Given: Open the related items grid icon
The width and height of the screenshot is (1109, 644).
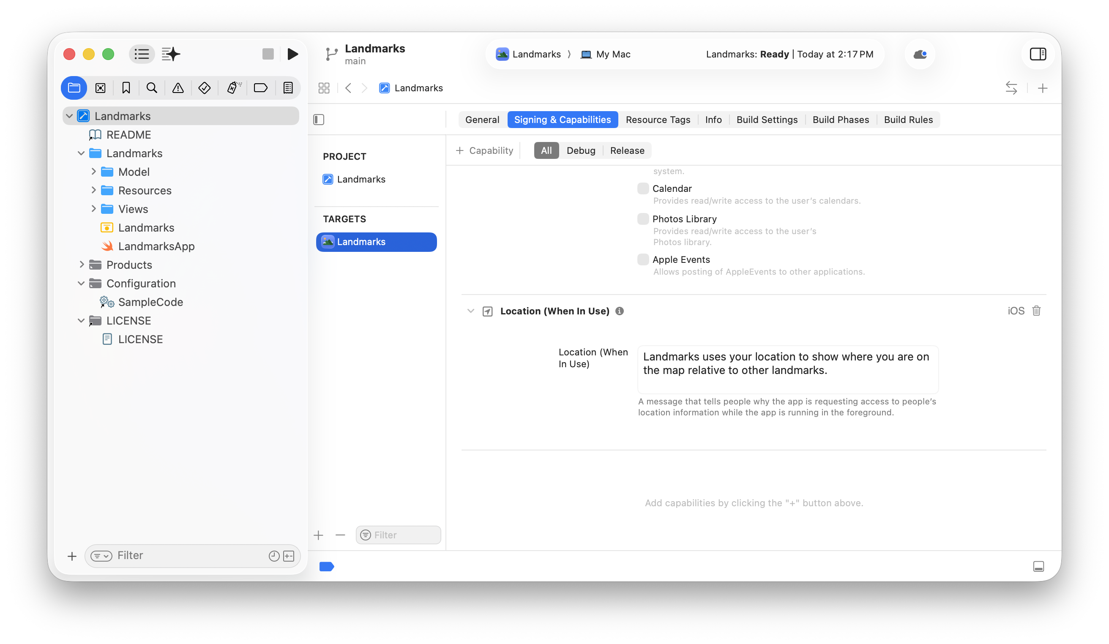Looking at the screenshot, I should coord(324,88).
